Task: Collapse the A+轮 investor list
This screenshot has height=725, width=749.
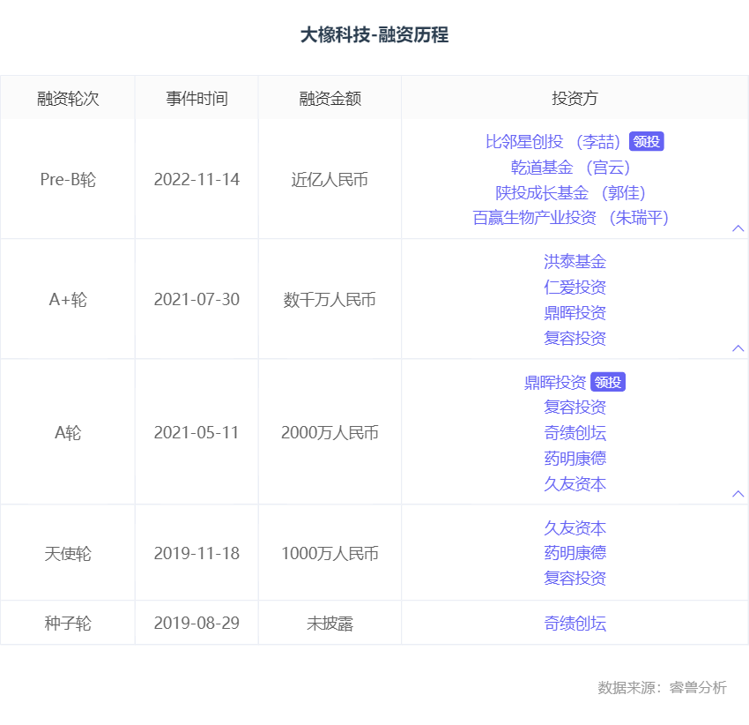Action: (738, 348)
